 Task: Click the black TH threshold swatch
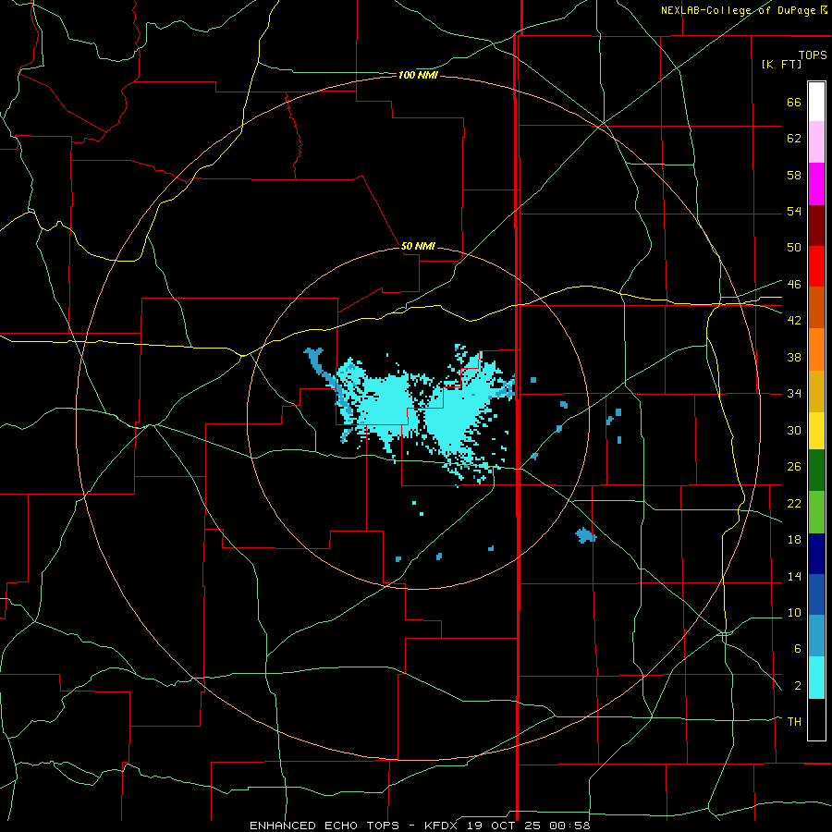[816, 719]
